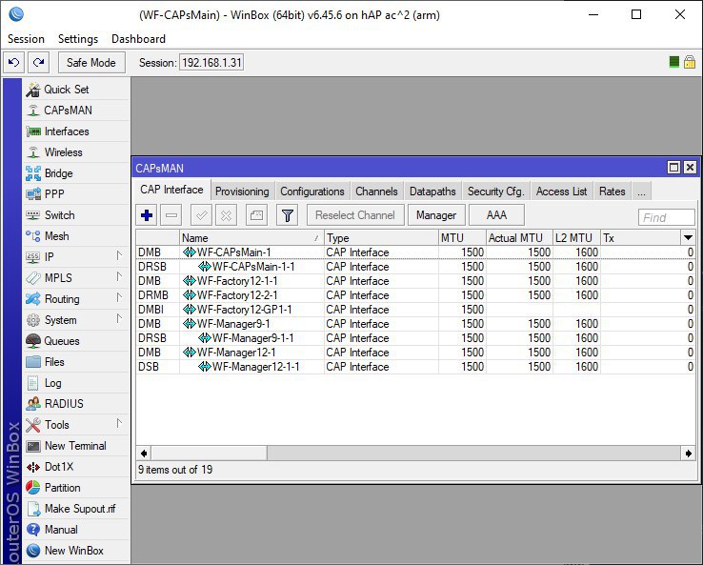Click the Find search field
This screenshot has height=565, width=703.
pos(666,217)
